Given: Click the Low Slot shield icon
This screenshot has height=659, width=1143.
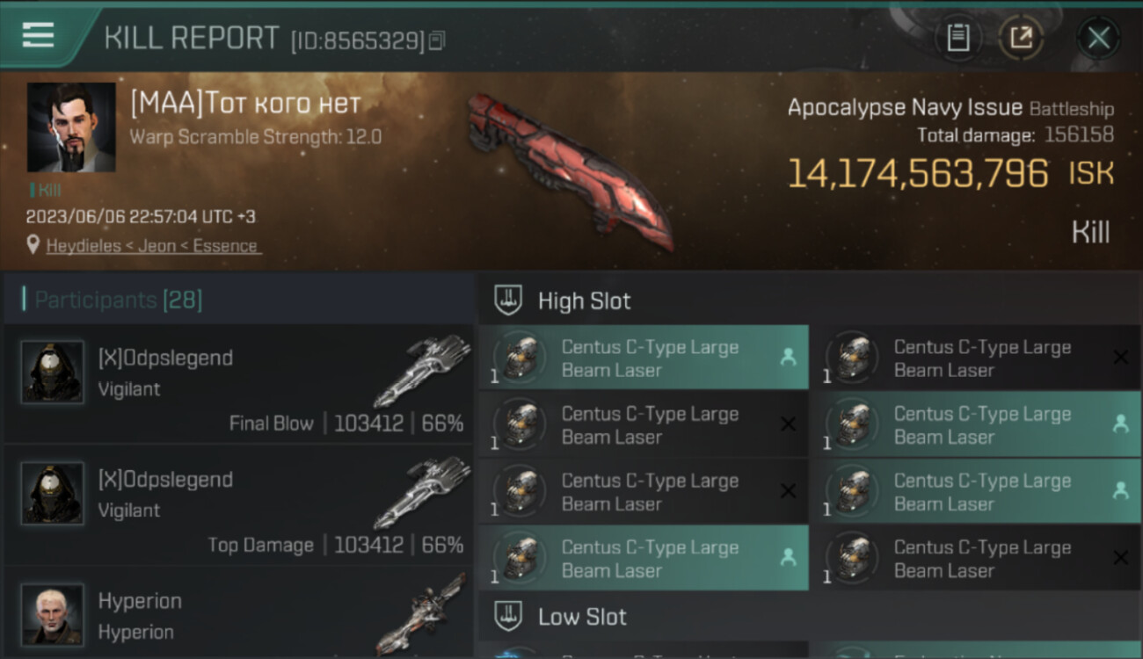Looking at the screenshot, I should [507, 616].
